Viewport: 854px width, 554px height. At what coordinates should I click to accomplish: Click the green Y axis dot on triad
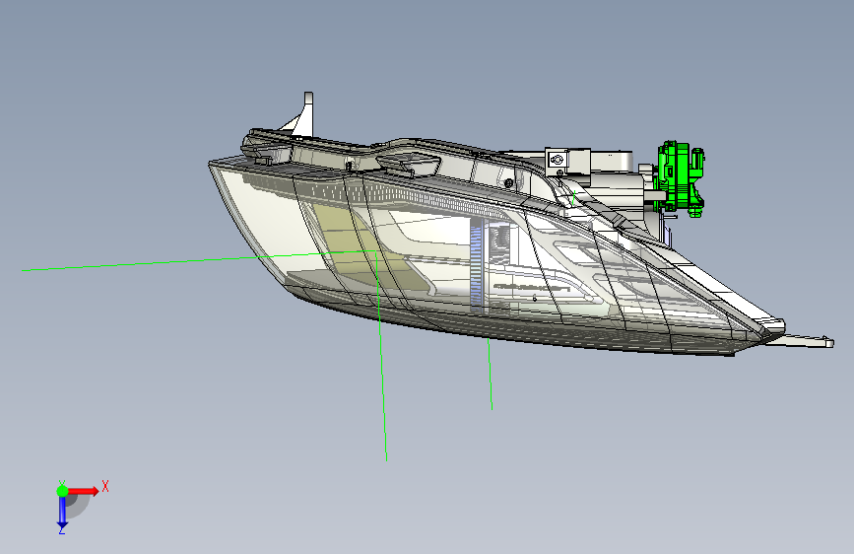point(63,491)
